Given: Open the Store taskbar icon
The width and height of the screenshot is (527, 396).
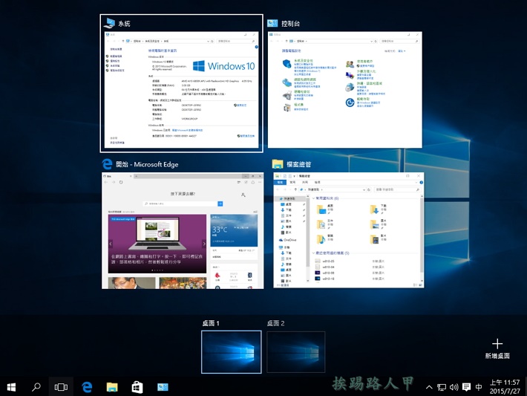Looking at the screenshot, I should click(137, 387).
